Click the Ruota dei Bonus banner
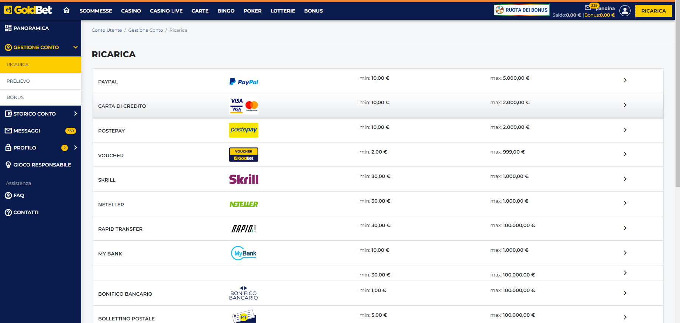680x323 pixels. (522, 10)
